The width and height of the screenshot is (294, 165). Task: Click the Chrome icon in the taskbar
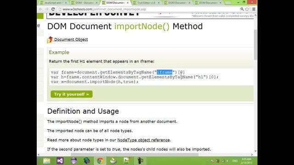(x=100, y=161)
